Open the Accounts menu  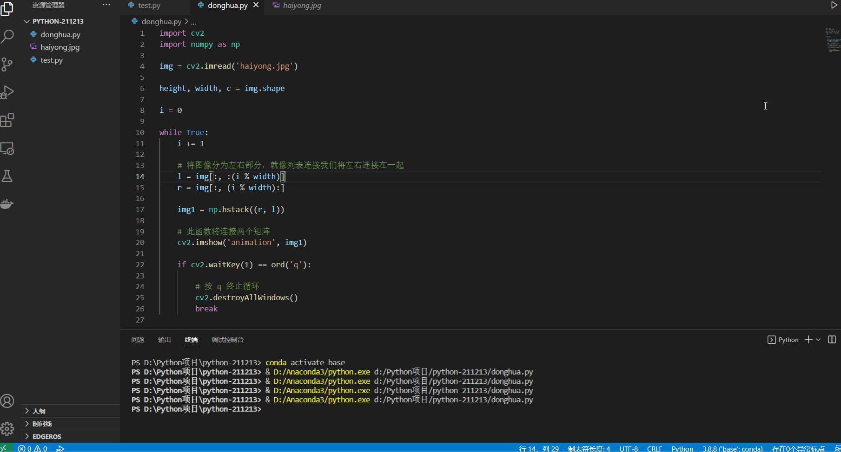pos(7,401)
